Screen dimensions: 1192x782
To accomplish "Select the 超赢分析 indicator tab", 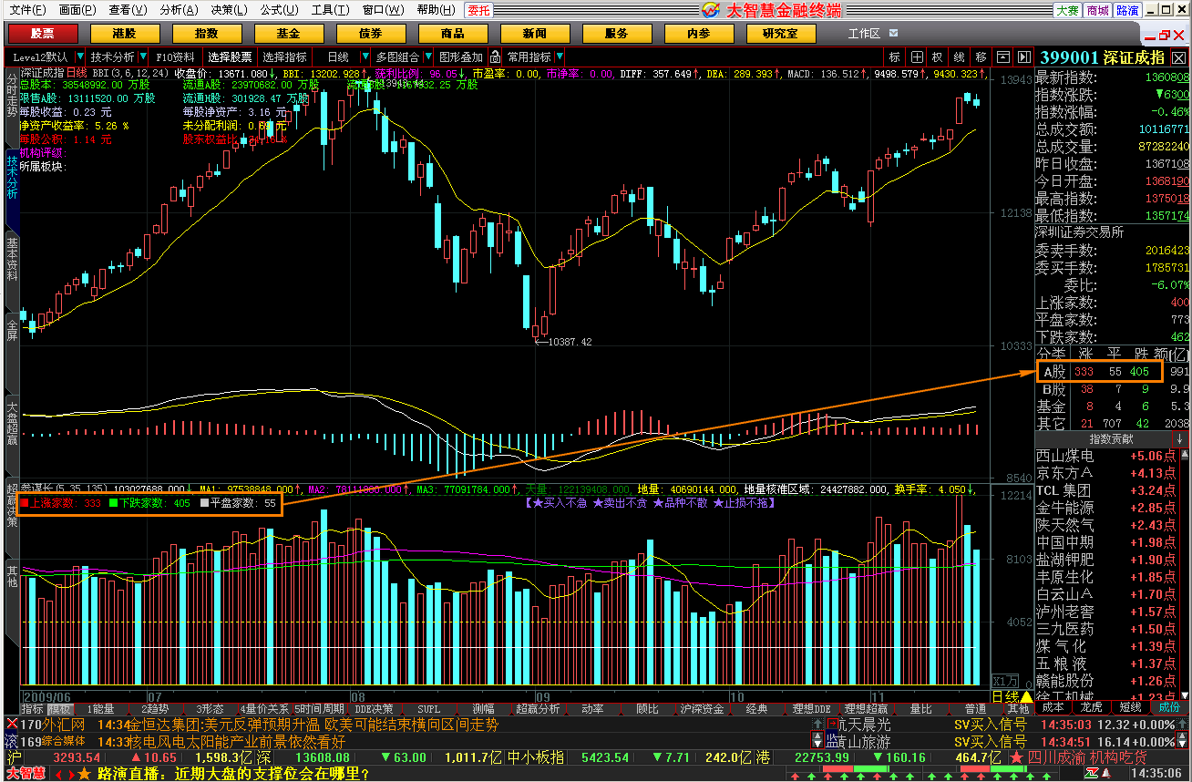I will point(538,708).
